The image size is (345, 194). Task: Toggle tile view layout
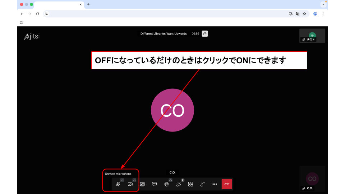[x=190, y=184]
